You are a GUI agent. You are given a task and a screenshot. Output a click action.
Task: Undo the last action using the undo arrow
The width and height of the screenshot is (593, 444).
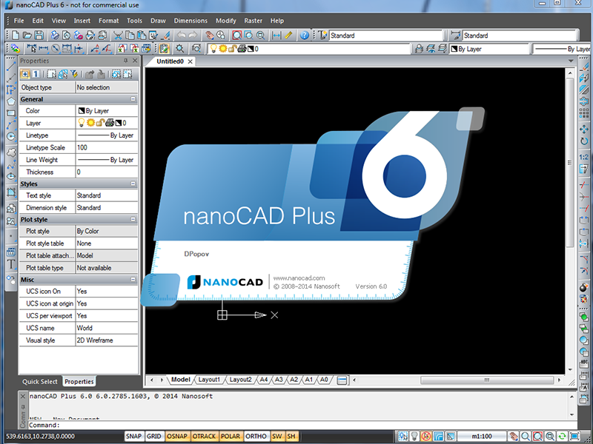pyautogui.click(x=182, y=36)
